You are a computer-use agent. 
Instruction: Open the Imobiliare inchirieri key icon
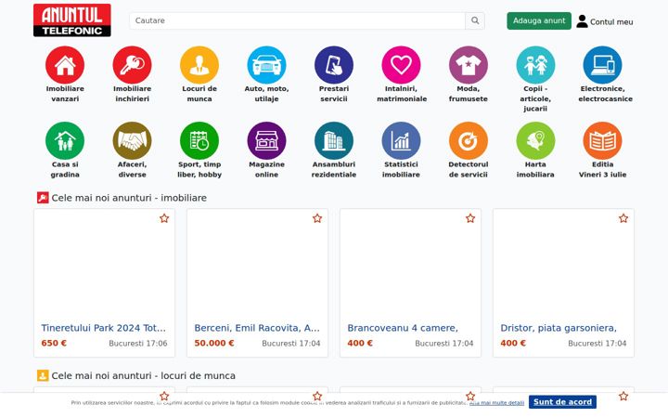tap(132, 65)
